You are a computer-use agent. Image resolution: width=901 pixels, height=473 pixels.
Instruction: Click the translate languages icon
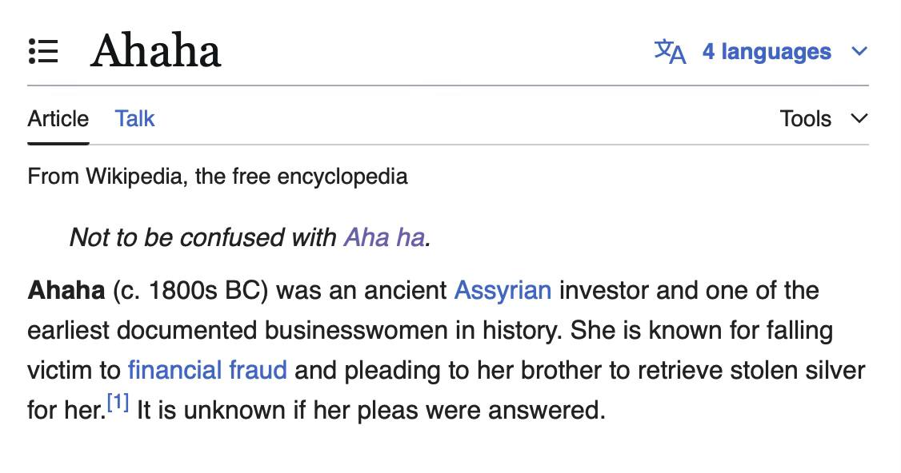pos(670,52)
